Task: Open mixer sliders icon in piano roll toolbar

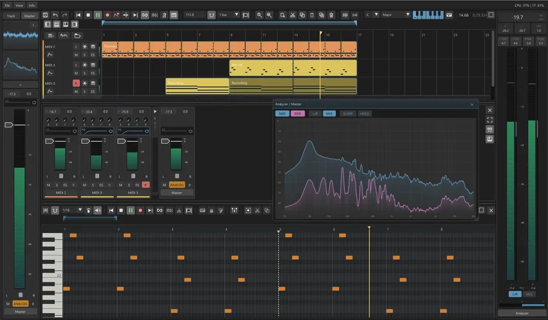Action: 234,211
